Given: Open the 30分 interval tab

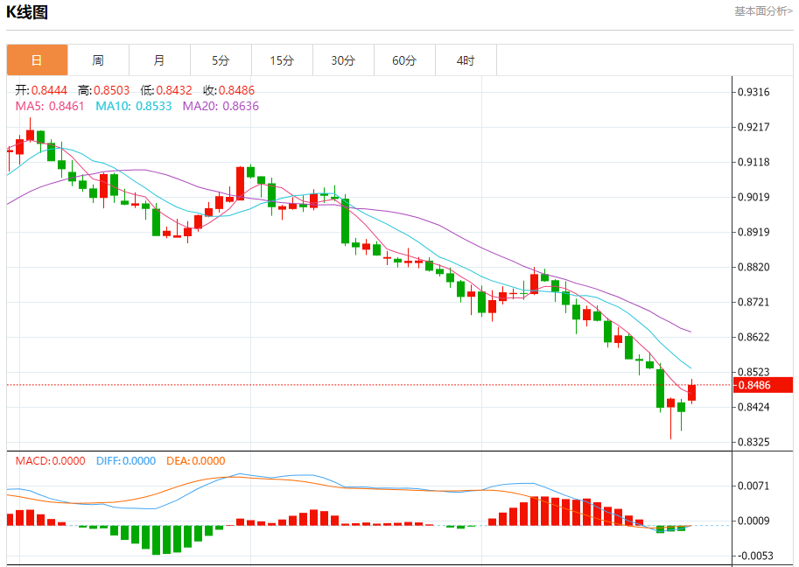Looking at the screenshot, I should coord(343,60).
